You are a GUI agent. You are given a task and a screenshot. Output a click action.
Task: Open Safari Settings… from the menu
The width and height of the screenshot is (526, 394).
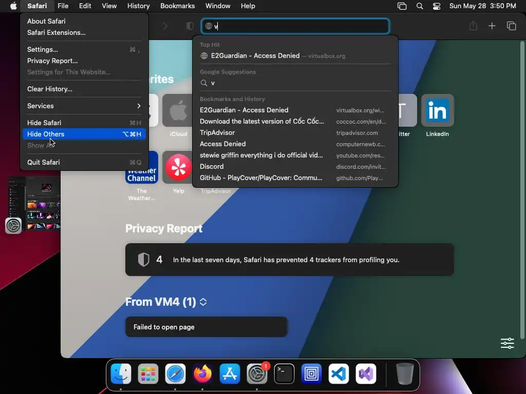pos(84,50)
